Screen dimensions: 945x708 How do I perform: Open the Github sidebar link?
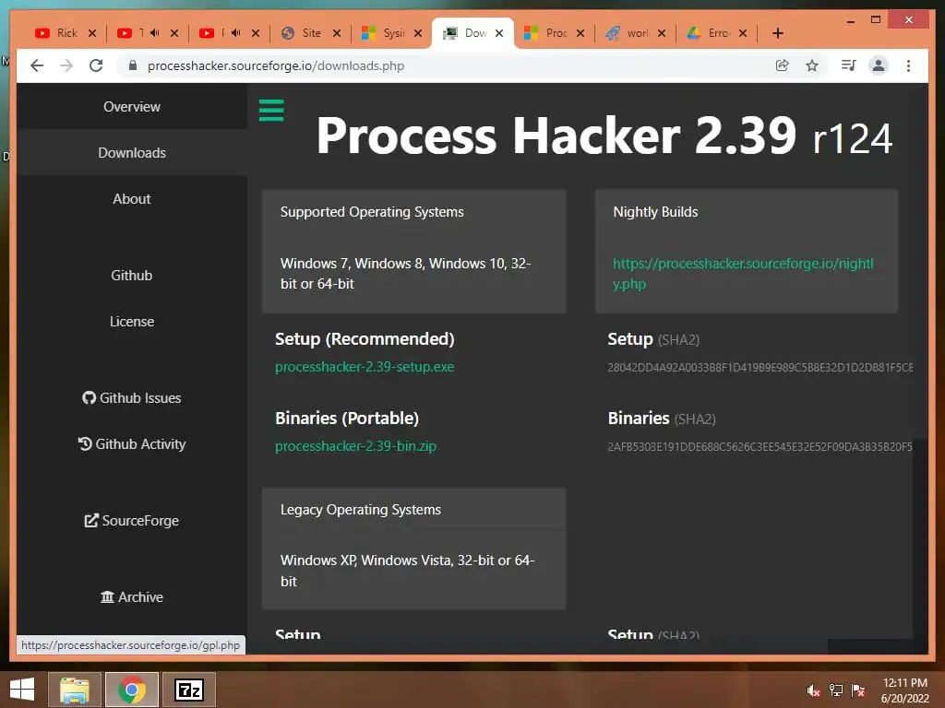(x=132, y=275)
